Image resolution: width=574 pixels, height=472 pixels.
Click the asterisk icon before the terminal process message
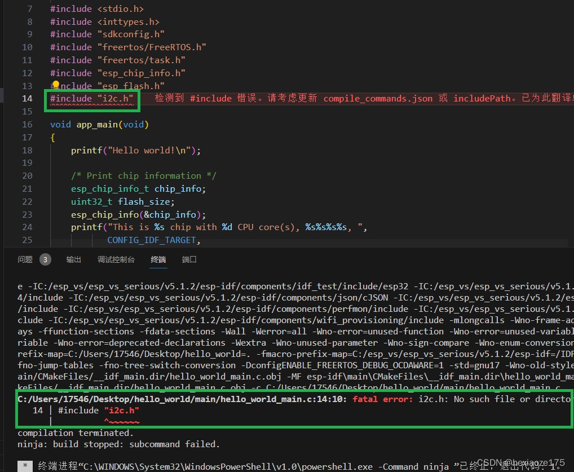[25, 466]
